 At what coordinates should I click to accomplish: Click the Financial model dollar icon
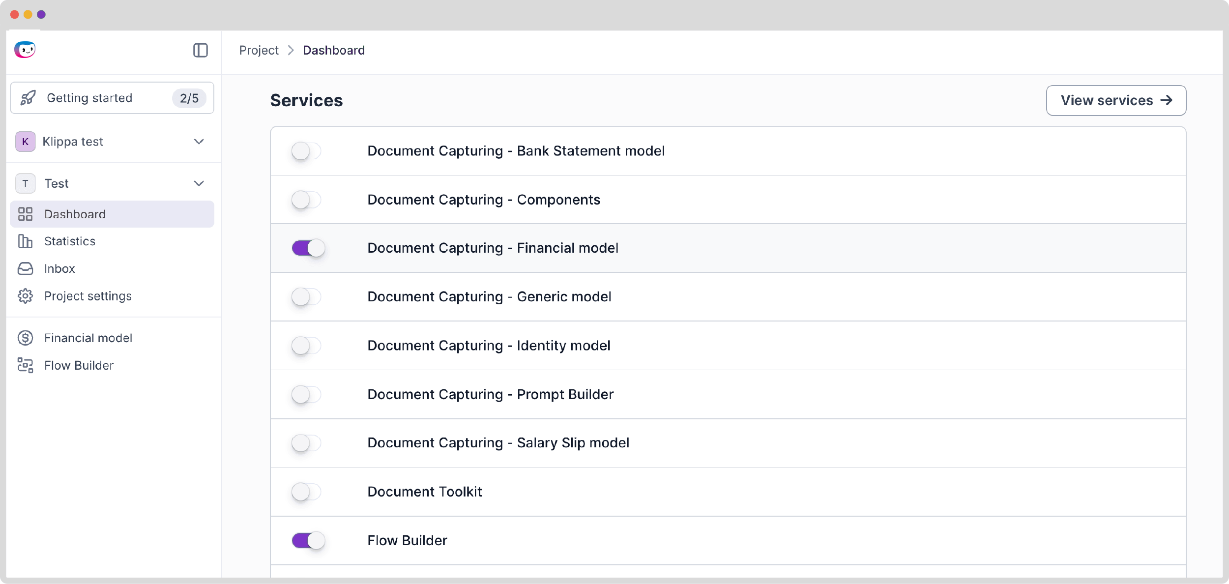[25, 338]
